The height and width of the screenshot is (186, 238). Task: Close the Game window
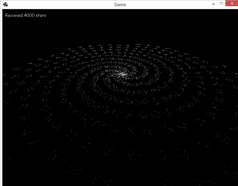(232, 3)
